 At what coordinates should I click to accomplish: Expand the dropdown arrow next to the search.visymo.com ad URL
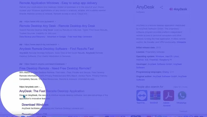pyautogui.click(x=66, y=64)
